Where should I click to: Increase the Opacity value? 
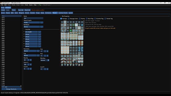(x=31, y=60)
